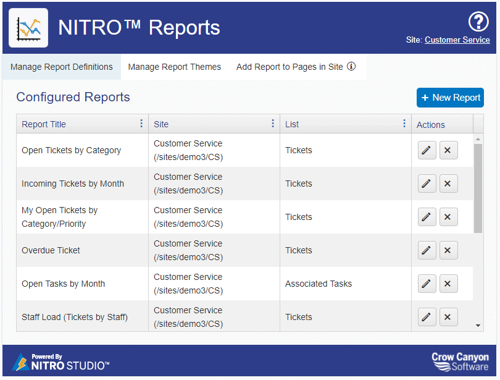Click the table scrollbar up arrow

(478, 139)
